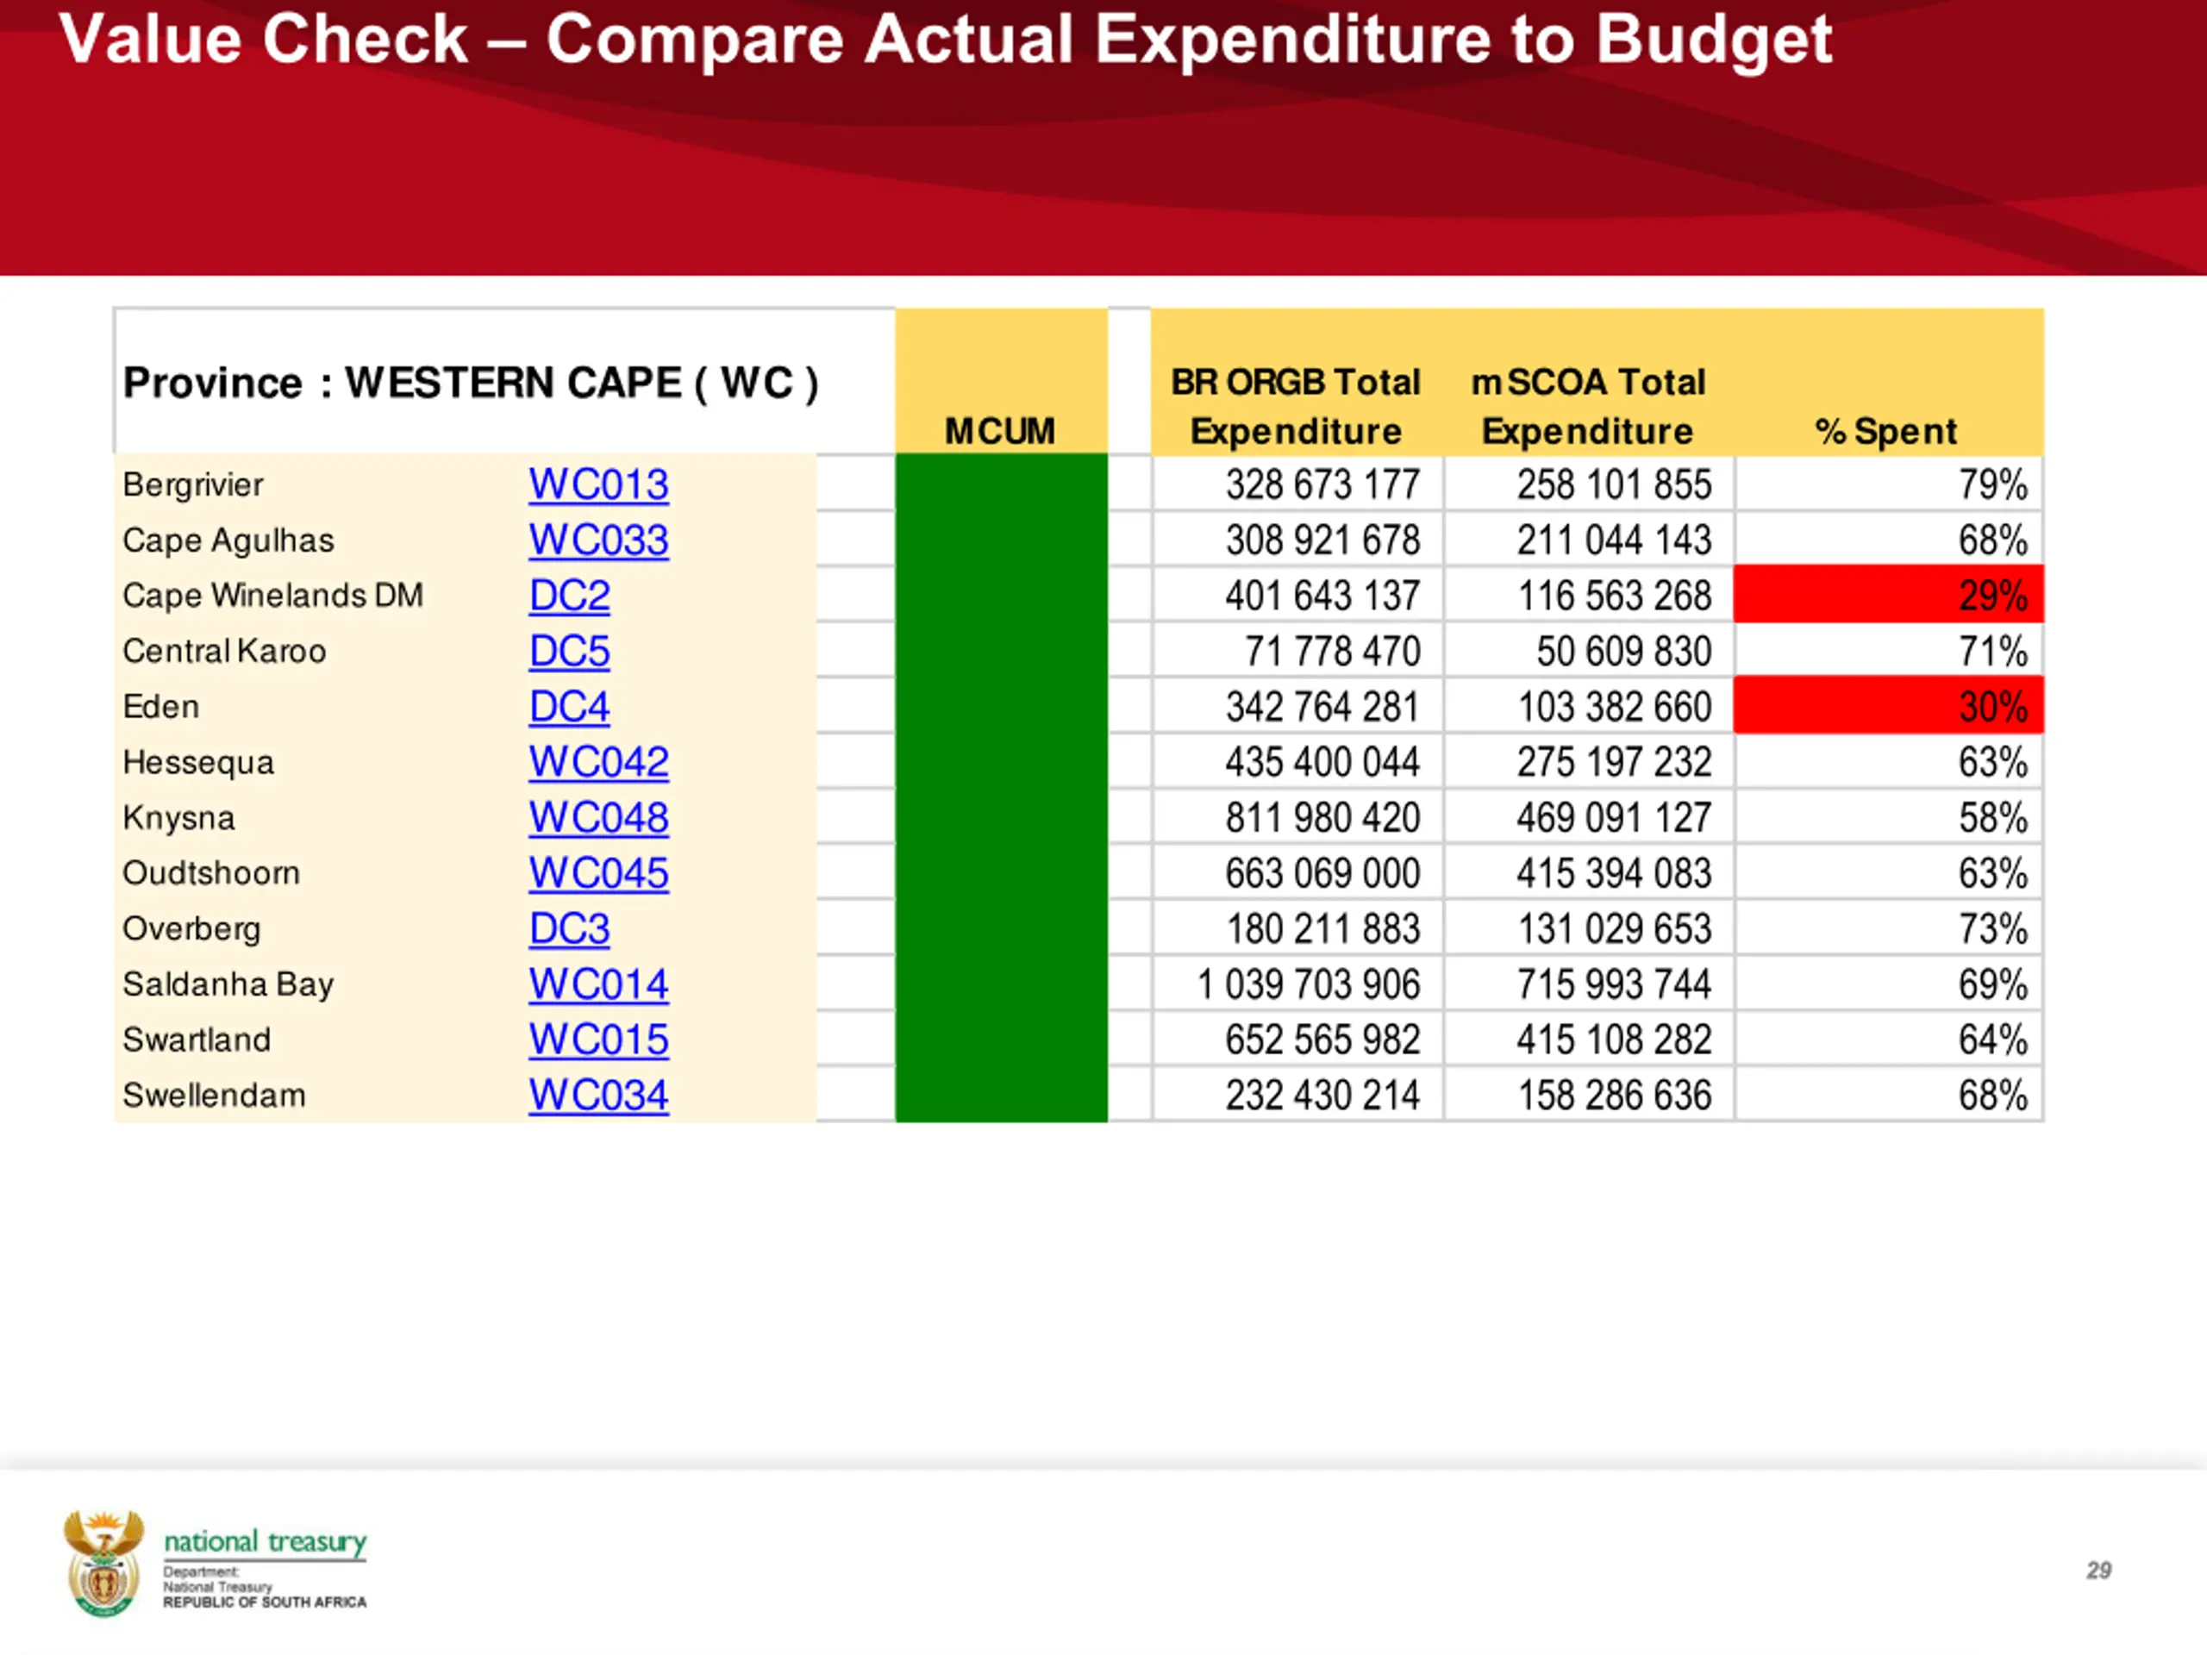Select the value 811 980 420
The height and width of the screenshot is (1655, 2207).
point(1323,818)
